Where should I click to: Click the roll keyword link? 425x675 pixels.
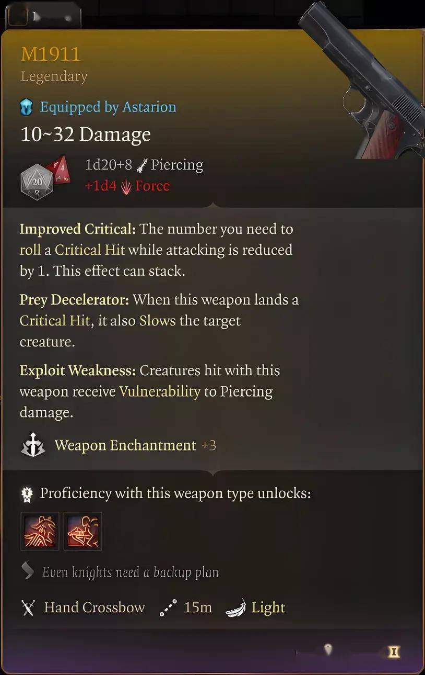(x=30, y=250)
